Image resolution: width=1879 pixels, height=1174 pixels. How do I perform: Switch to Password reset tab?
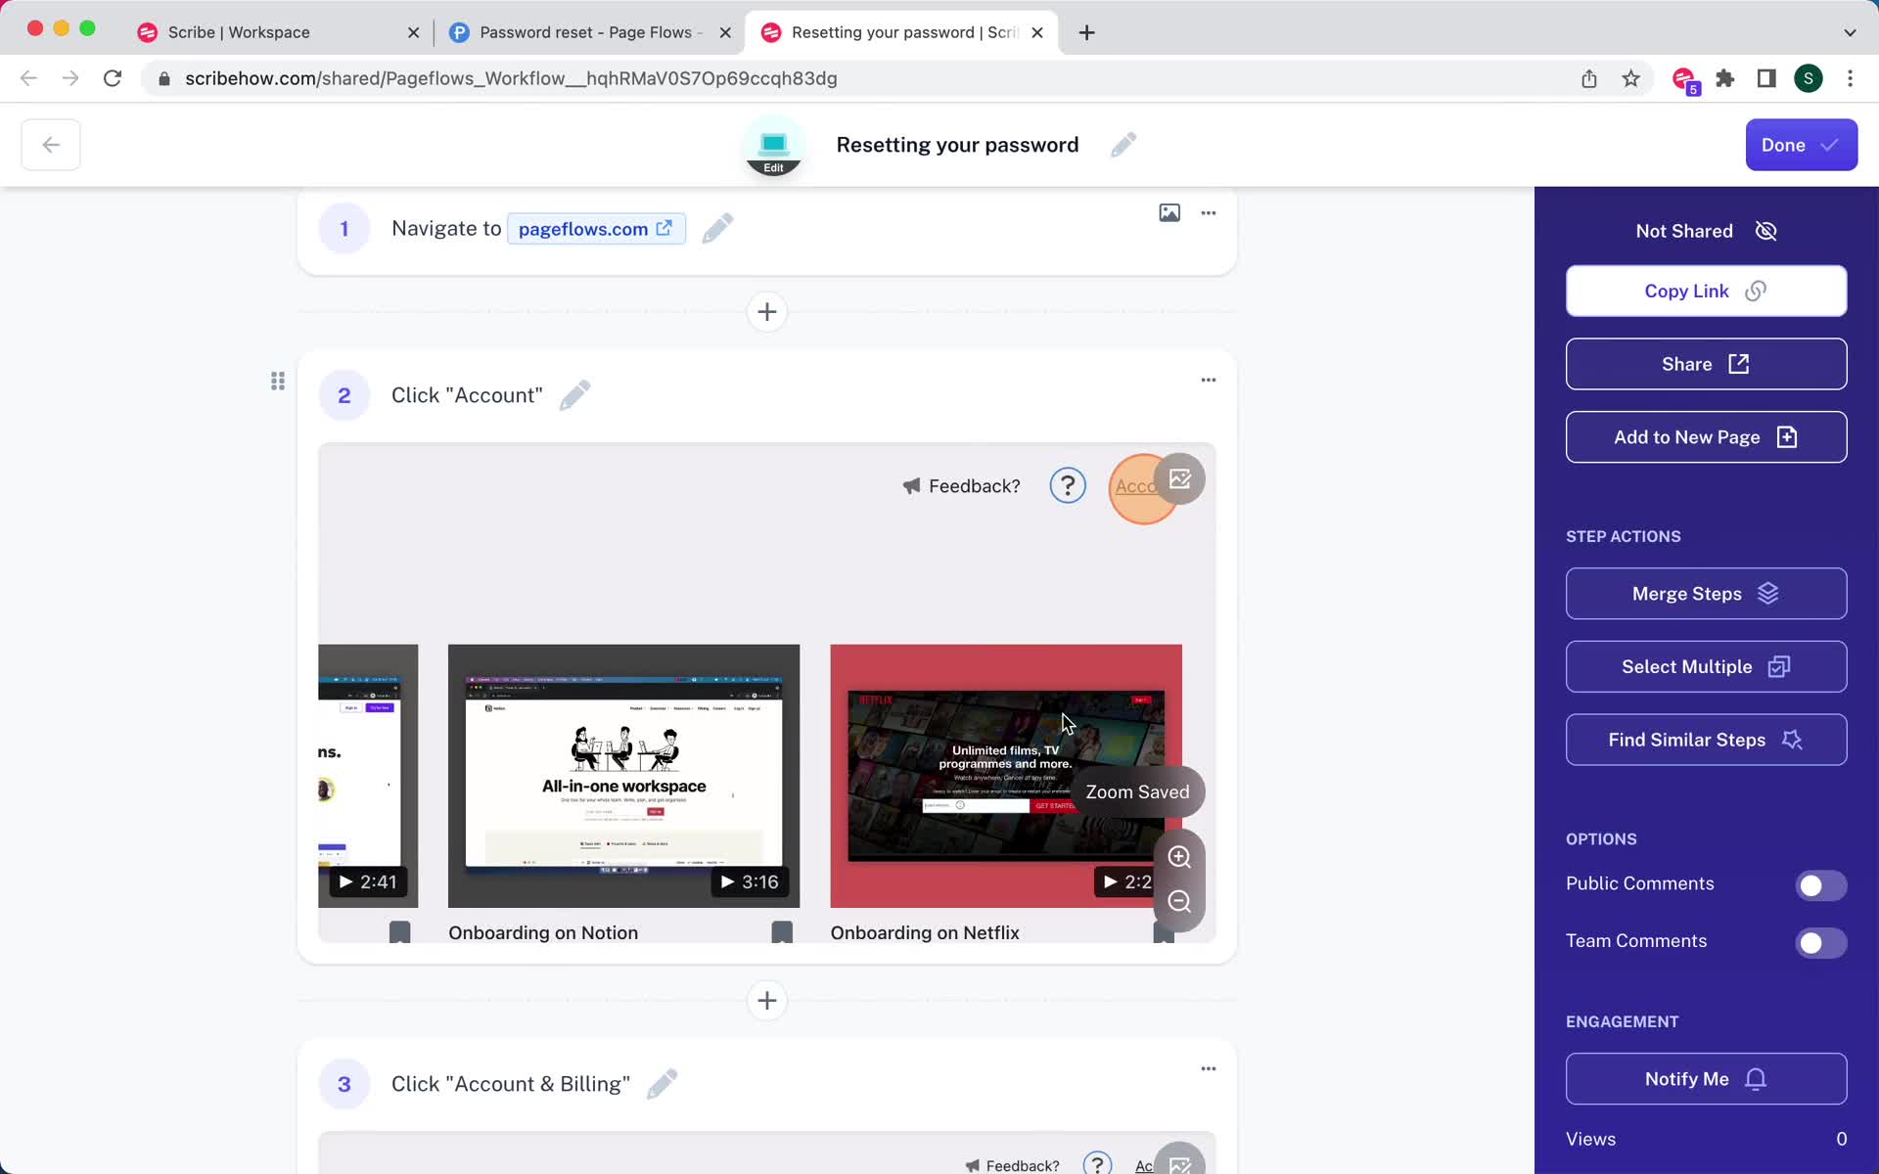(586, 31)
